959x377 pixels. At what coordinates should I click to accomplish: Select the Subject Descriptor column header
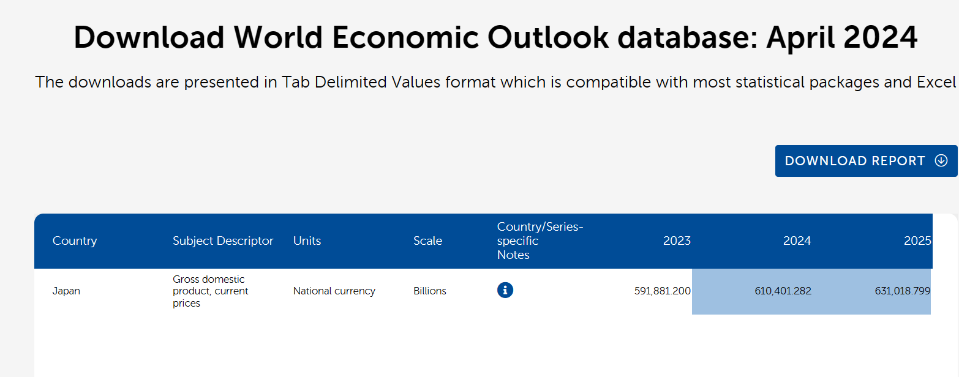[x=223, y=241]
